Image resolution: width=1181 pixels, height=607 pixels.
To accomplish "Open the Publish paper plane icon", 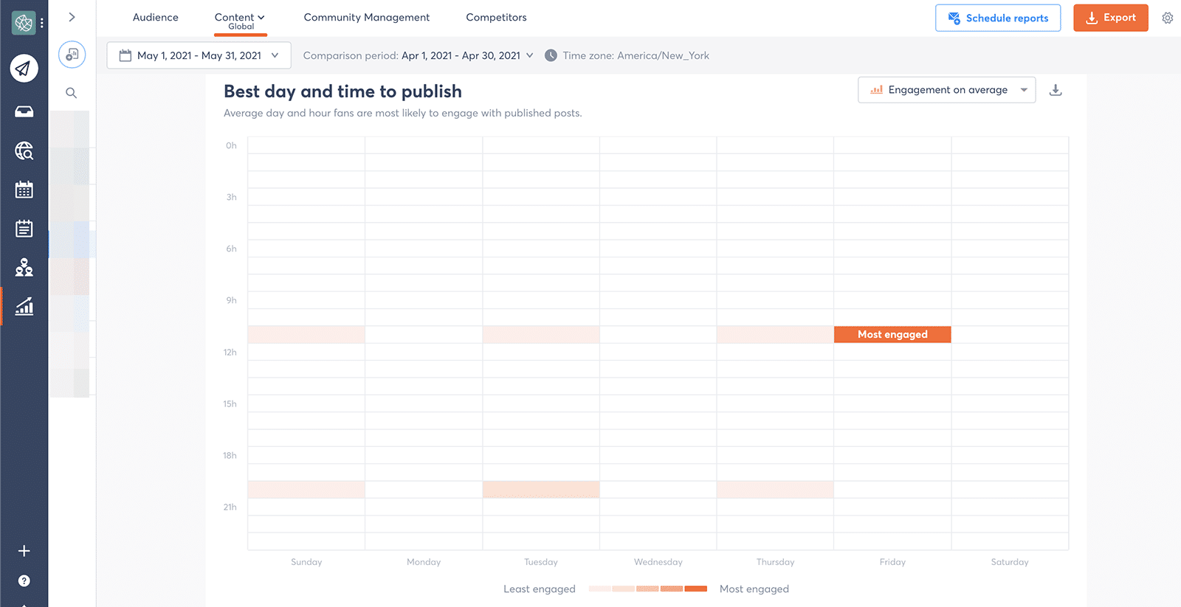I will coord(24,69).
